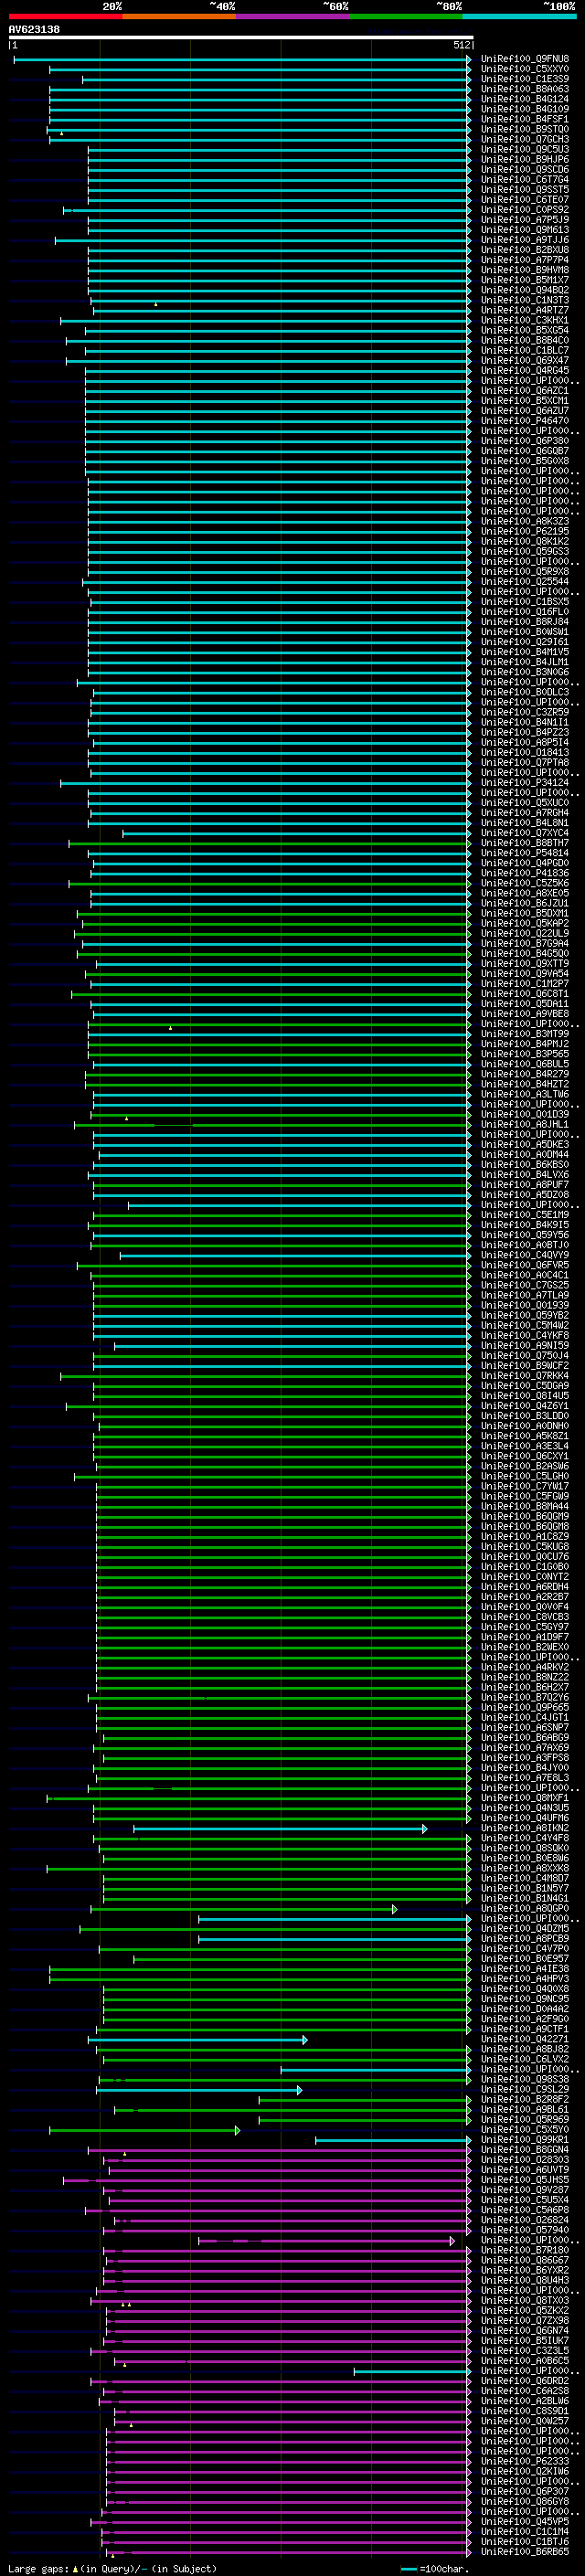
Task: Select label UniRef100_A7P5J9
Action: 525,220
